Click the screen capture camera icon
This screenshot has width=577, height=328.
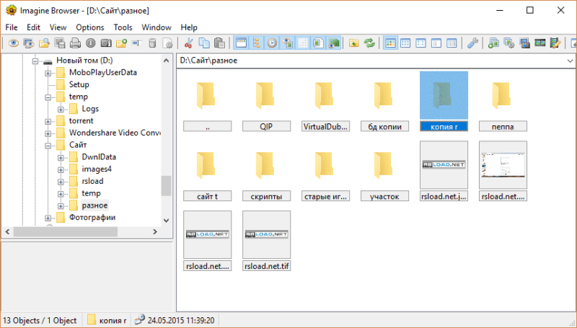(x=524, y=43)
